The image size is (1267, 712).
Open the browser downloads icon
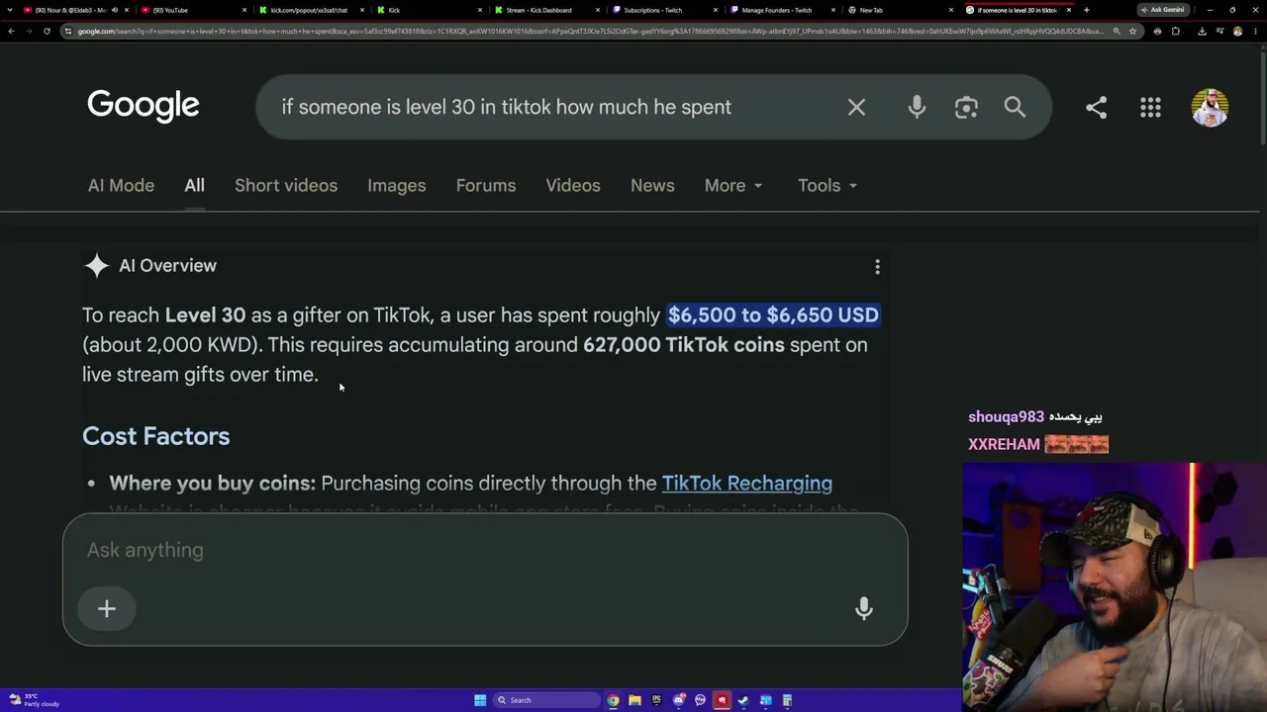(x=1202, y=31)
